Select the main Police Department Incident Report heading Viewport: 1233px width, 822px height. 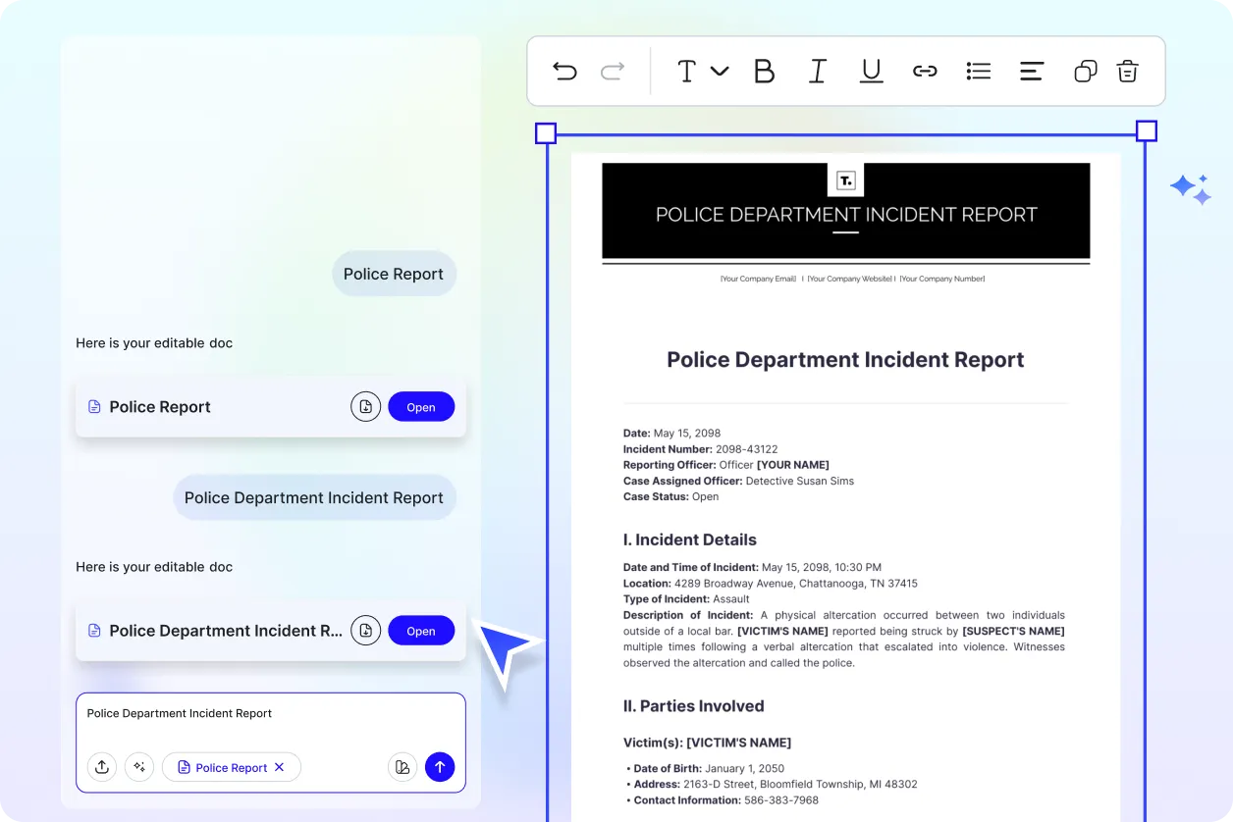pyautogui.click(x=845, y=360)
